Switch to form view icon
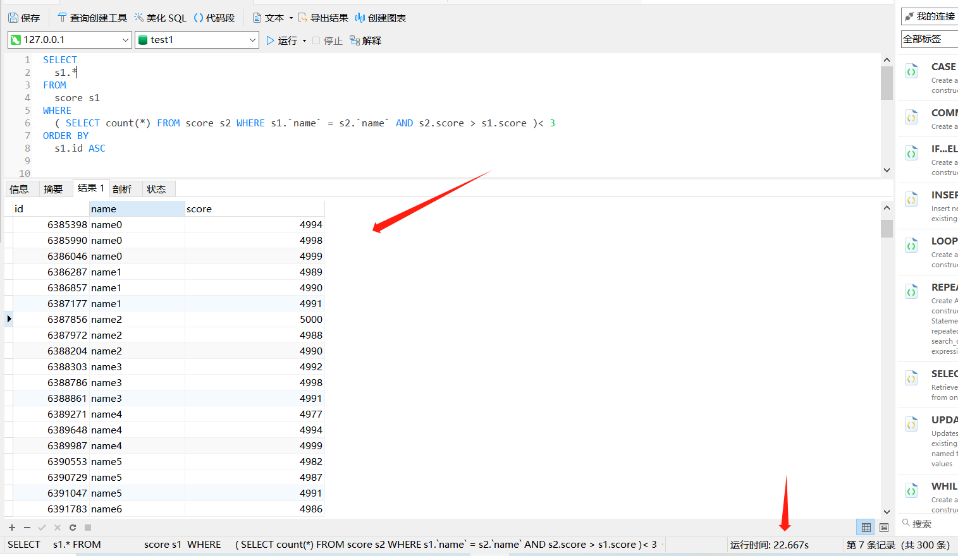 tap(884, 528)
